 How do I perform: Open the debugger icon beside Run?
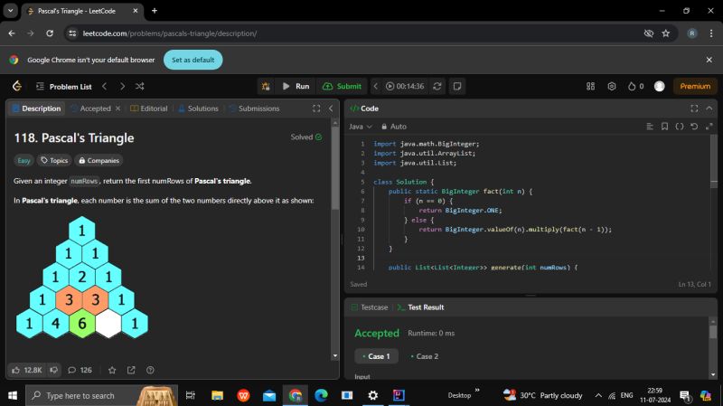pos(266,86)
